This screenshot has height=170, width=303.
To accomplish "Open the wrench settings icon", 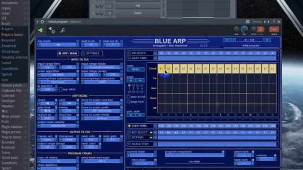I will [62, 30].
